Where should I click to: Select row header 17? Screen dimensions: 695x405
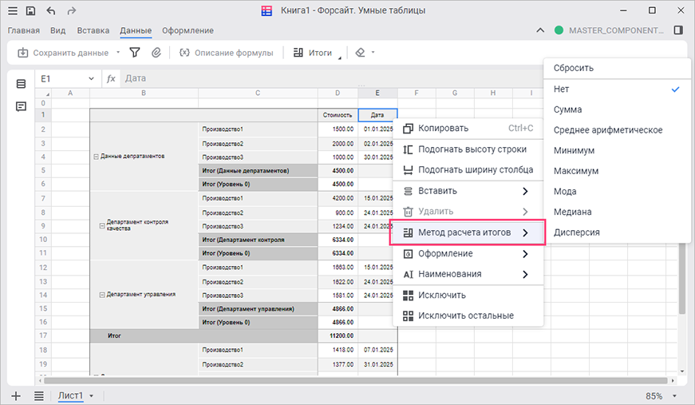43,336
